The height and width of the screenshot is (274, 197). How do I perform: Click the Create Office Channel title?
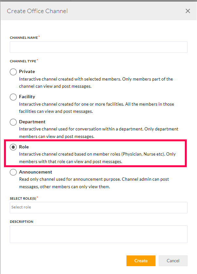(x=37, y=11)
